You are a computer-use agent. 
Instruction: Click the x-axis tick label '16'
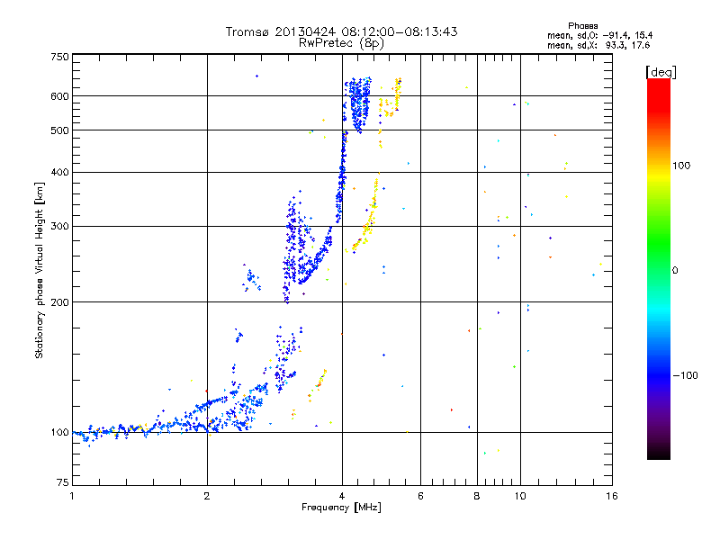[x=612, y=496]
